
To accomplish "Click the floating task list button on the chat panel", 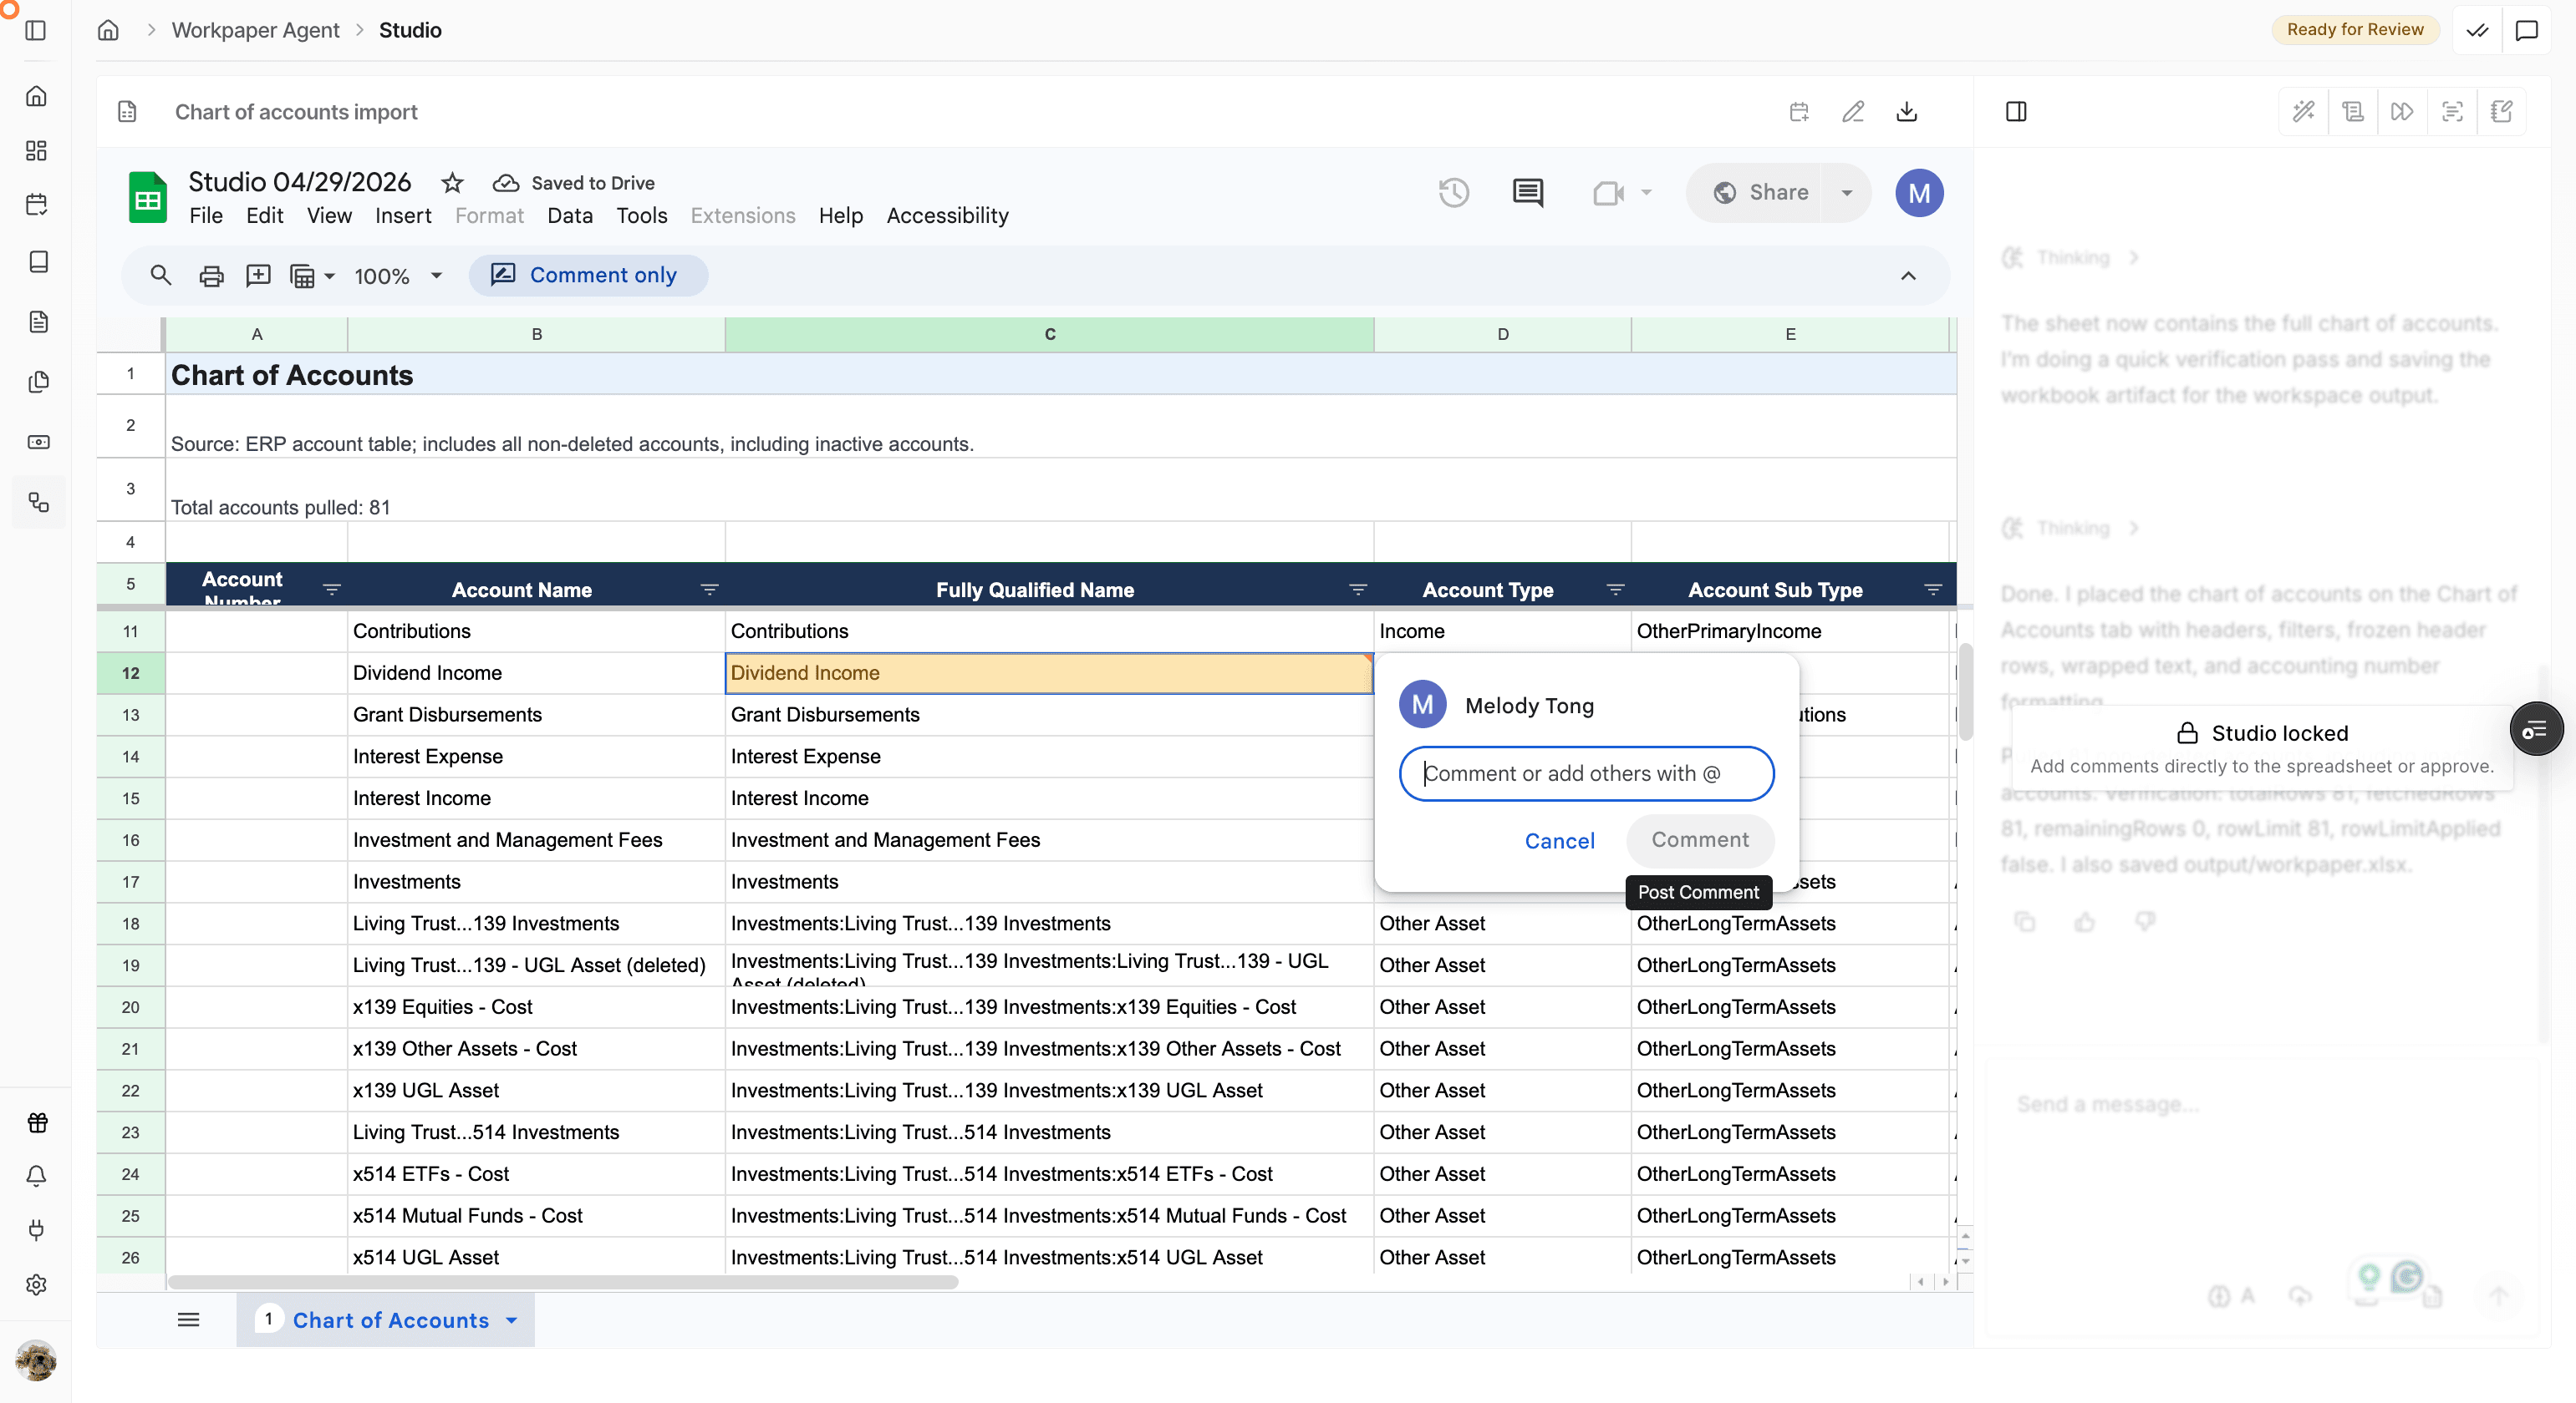I will [x=2536, y=731].
